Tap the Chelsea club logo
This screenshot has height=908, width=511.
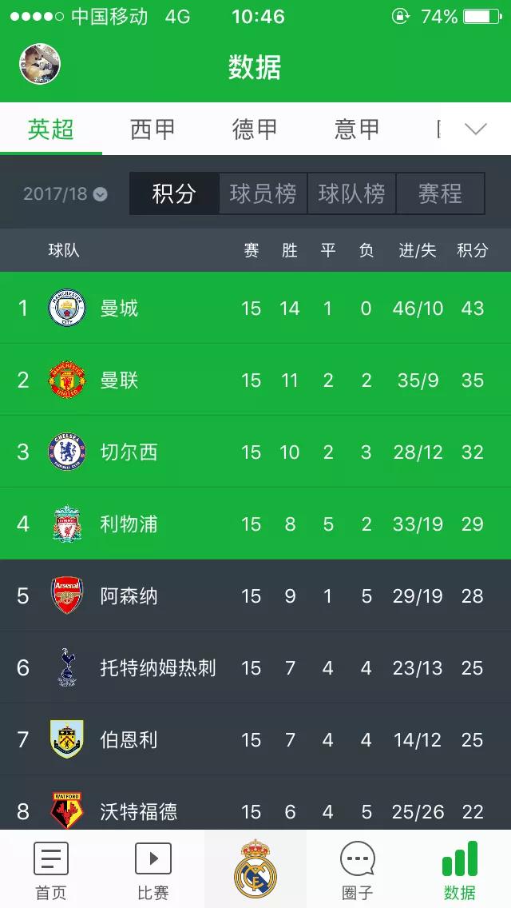(67, 452)
